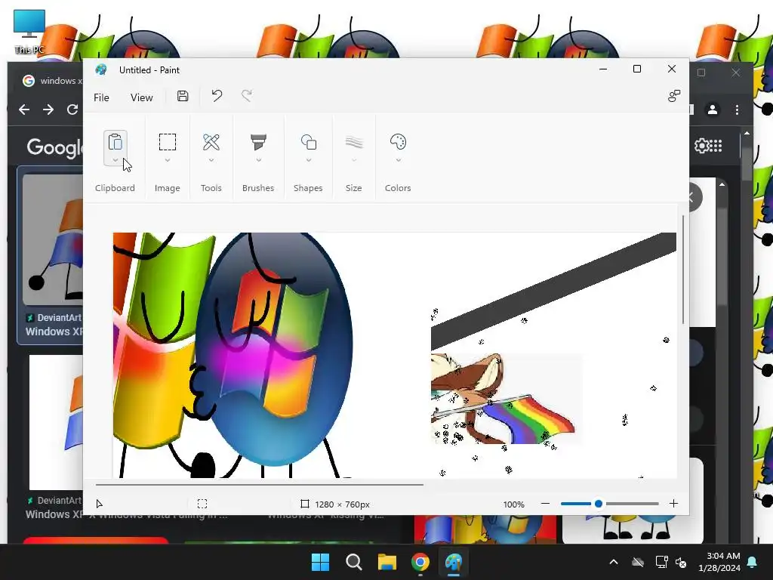Click the share icon at Paint's top right
Screen dimensions: 773x580
[x=674, y=96]
